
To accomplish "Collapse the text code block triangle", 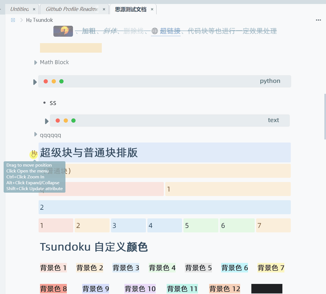I will click(46, 121).
